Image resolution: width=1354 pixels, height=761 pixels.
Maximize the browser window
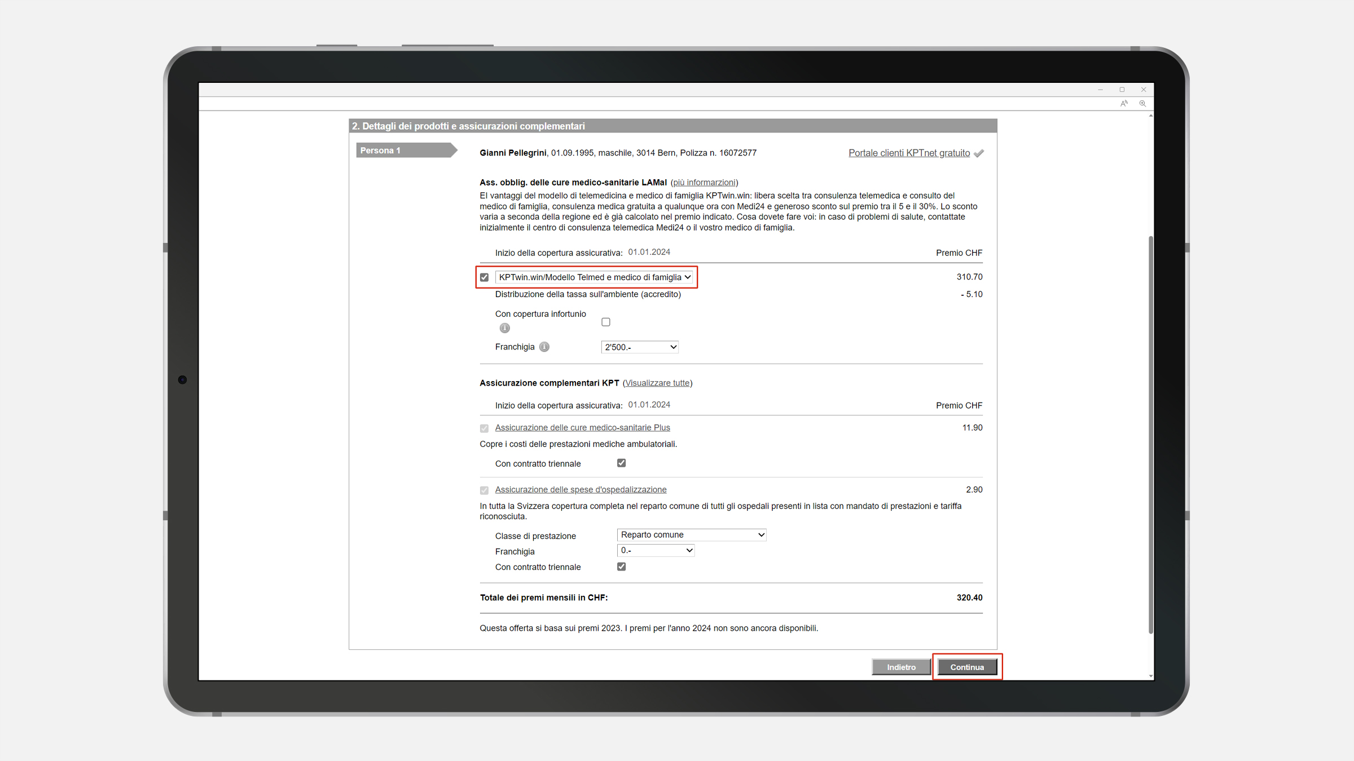(x=1122, y=90)
